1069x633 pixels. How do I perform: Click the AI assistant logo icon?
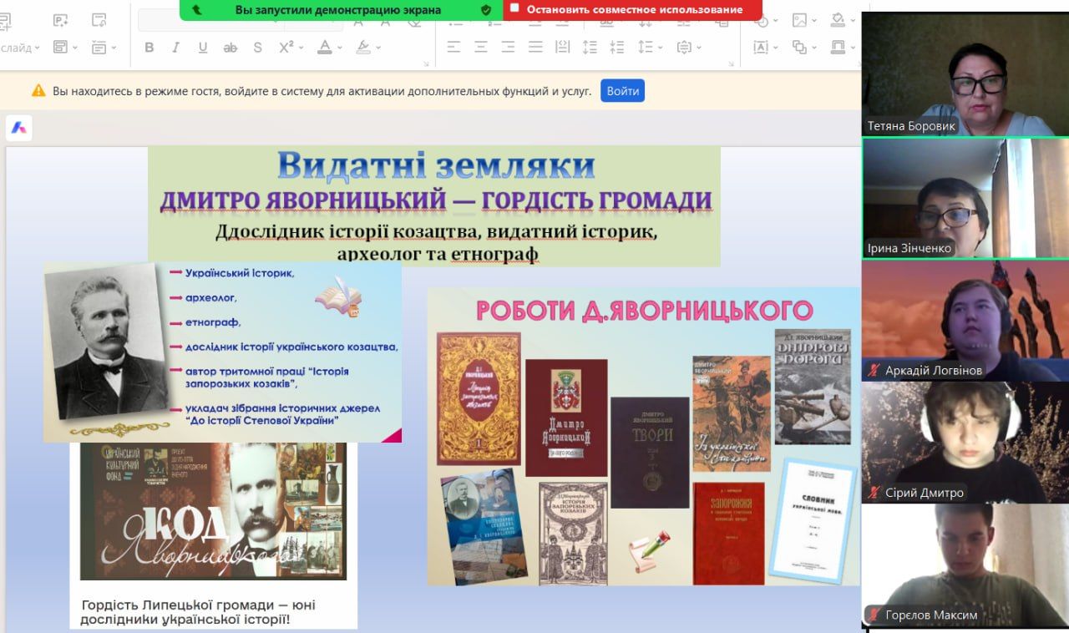coord(19,128)
